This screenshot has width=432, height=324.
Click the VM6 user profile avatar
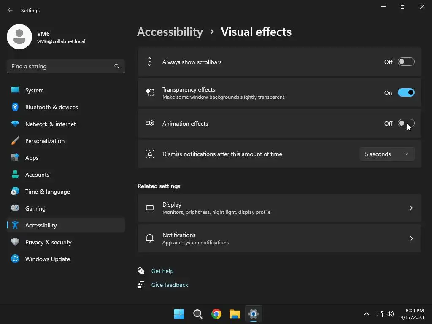click(x=19, y=37)
